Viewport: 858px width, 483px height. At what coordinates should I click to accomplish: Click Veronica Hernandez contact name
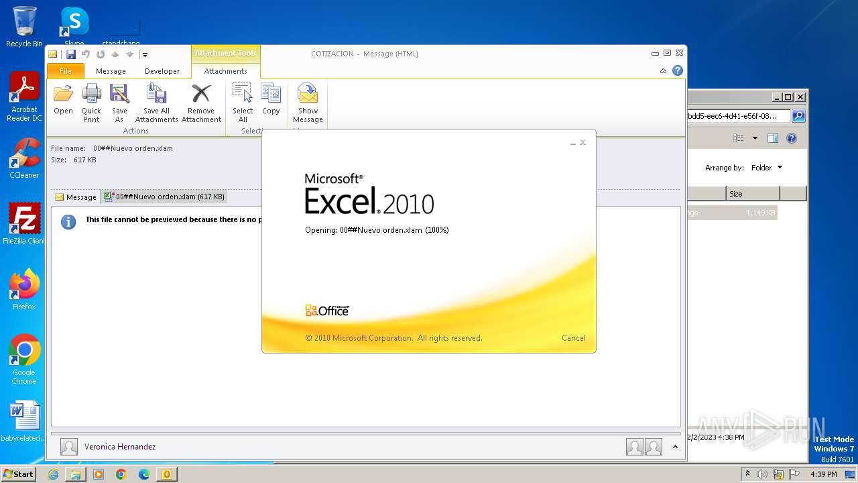tap(120, 447)
